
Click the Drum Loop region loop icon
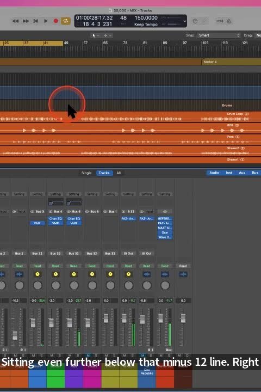(x=247, y=114)
